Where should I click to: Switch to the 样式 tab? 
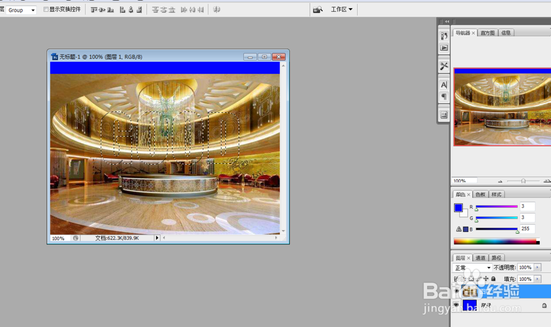coord(496,194)
